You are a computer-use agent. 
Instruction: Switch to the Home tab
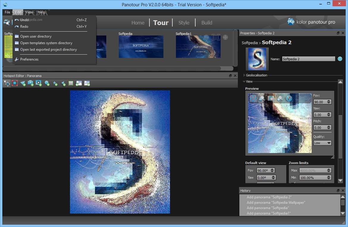[138, 23]
